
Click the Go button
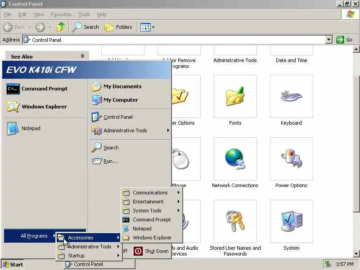(344, 40)
